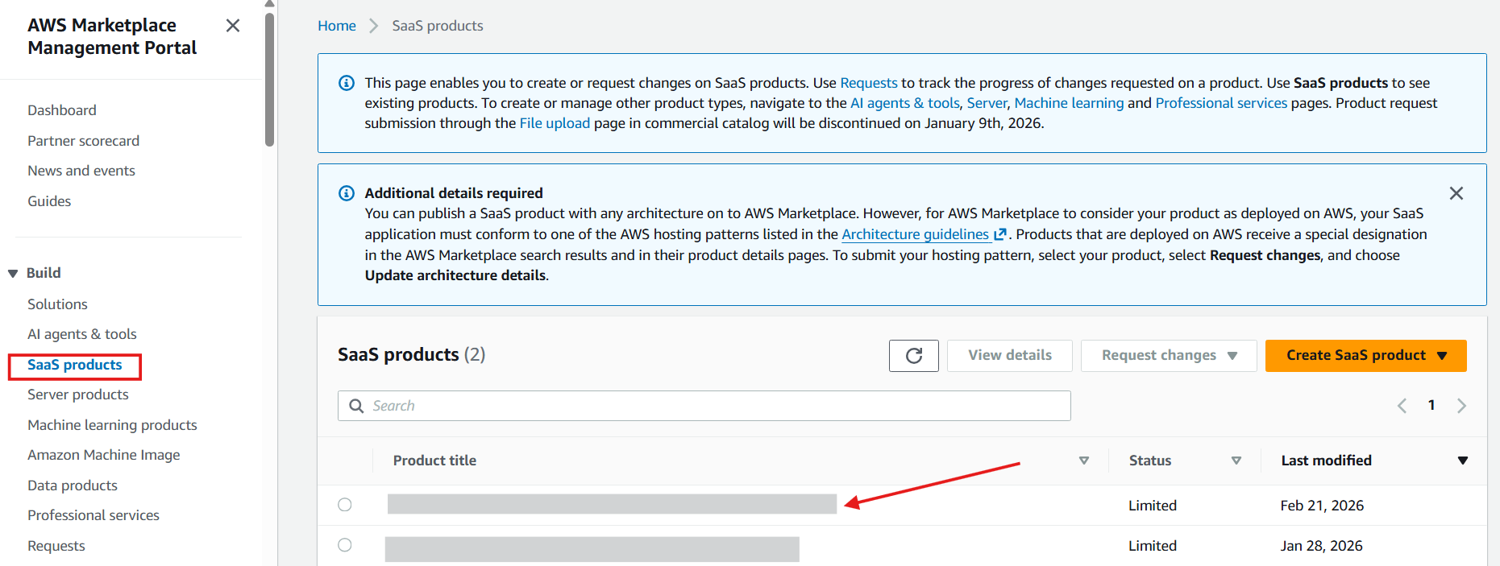
Task: Dismiss the Additional details required banner
Action: tap(1456, 193)
